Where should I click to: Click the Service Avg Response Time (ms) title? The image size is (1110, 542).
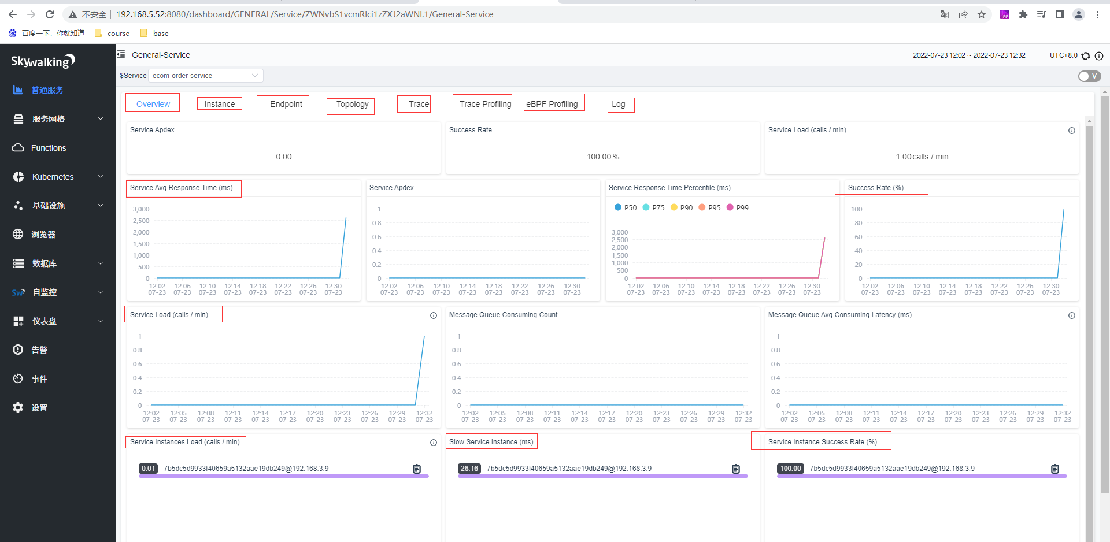coord(182,188)
